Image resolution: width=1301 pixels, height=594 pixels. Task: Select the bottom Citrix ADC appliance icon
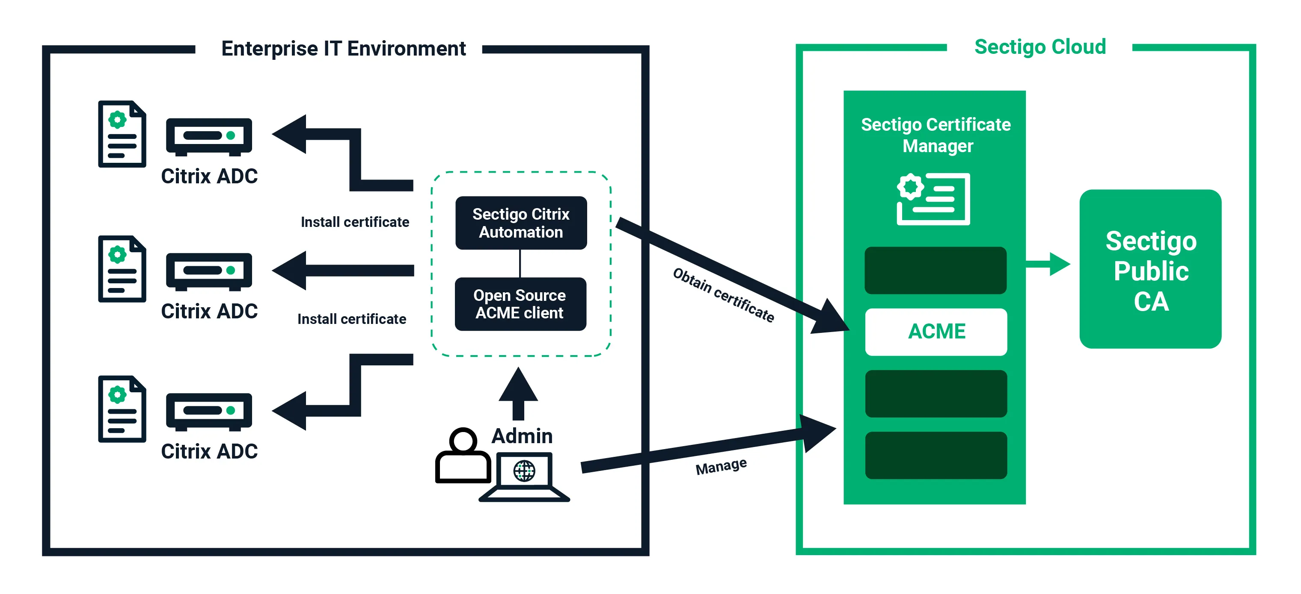tap(209, 412)
